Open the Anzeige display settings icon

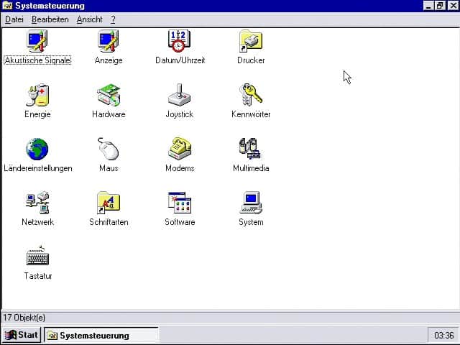tap(109, 41)
